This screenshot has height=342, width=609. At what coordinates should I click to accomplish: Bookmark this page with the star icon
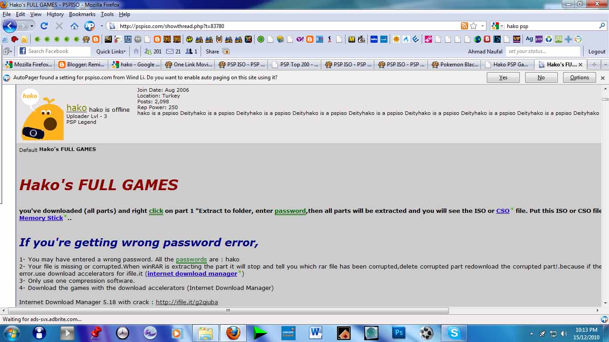click(x=473, y=26)
